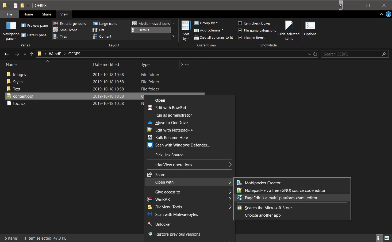Enable Item check boxes option

240,23
